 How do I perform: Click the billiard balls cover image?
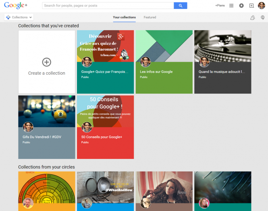(47, 111)
